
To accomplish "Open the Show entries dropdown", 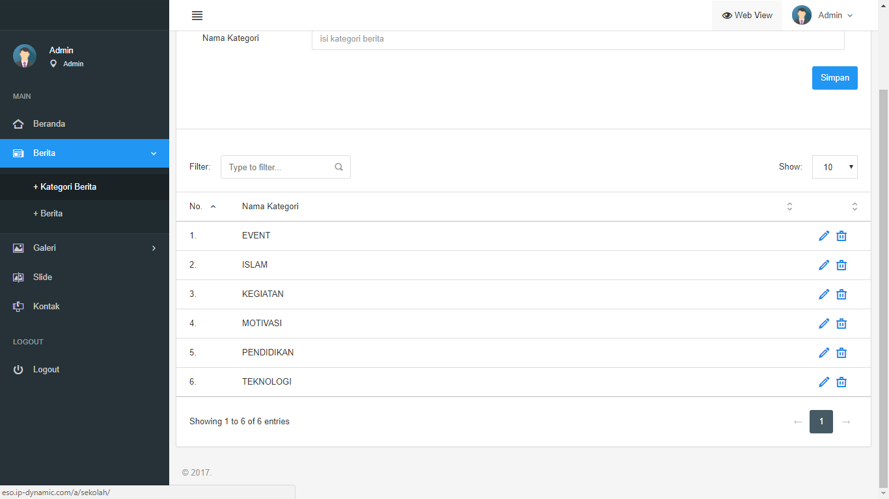I will pyautogui.click(x=834, y=167).
